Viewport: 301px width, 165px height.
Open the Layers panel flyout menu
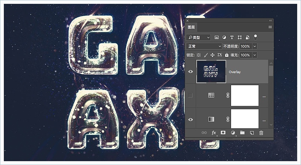click(270, 27)
